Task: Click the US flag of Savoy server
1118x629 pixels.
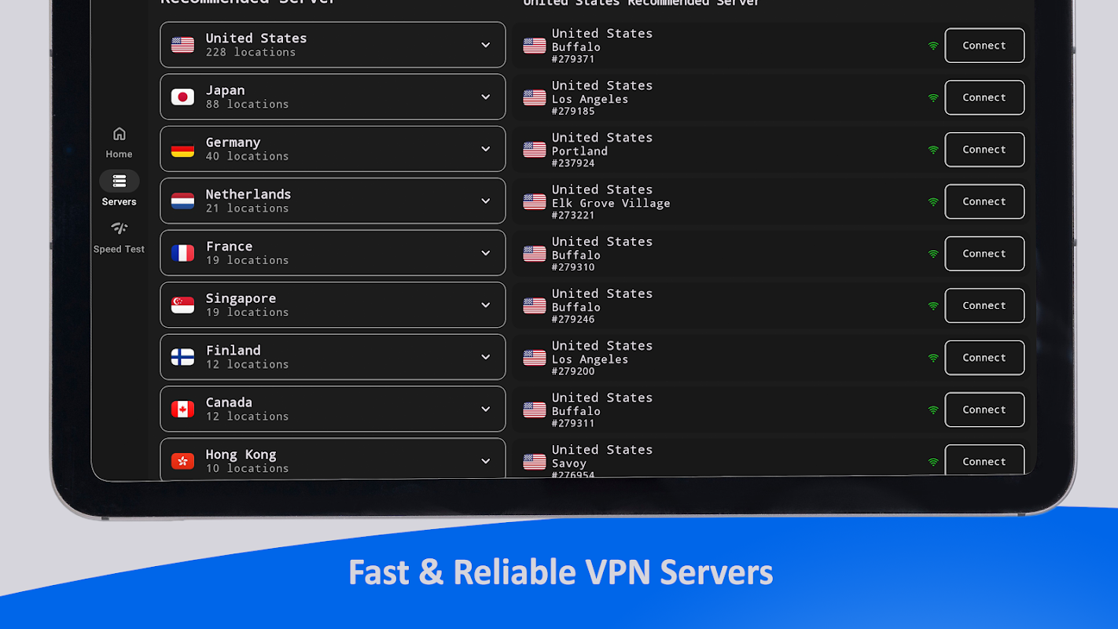Action: tap(535, 462)
